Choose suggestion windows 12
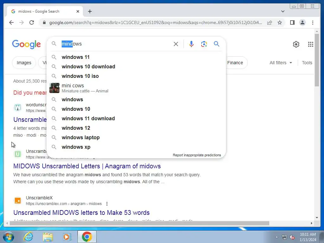Viewport: 324px width, 243px height. tap(136, 128)
